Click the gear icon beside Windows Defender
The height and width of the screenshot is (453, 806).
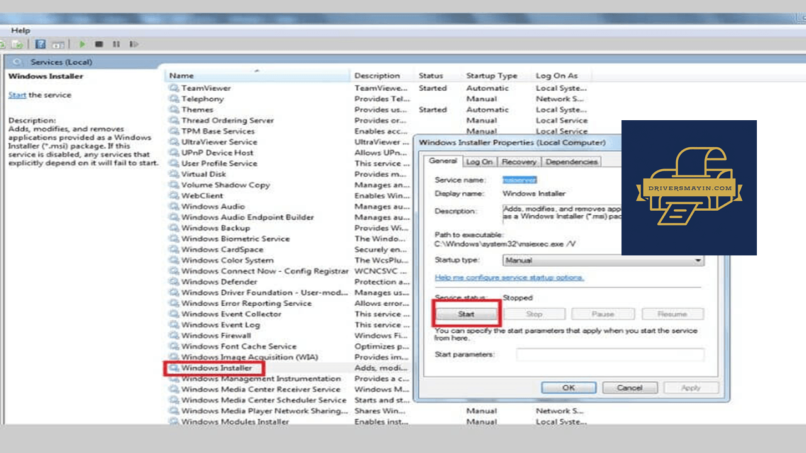click(x=174, y=282)
